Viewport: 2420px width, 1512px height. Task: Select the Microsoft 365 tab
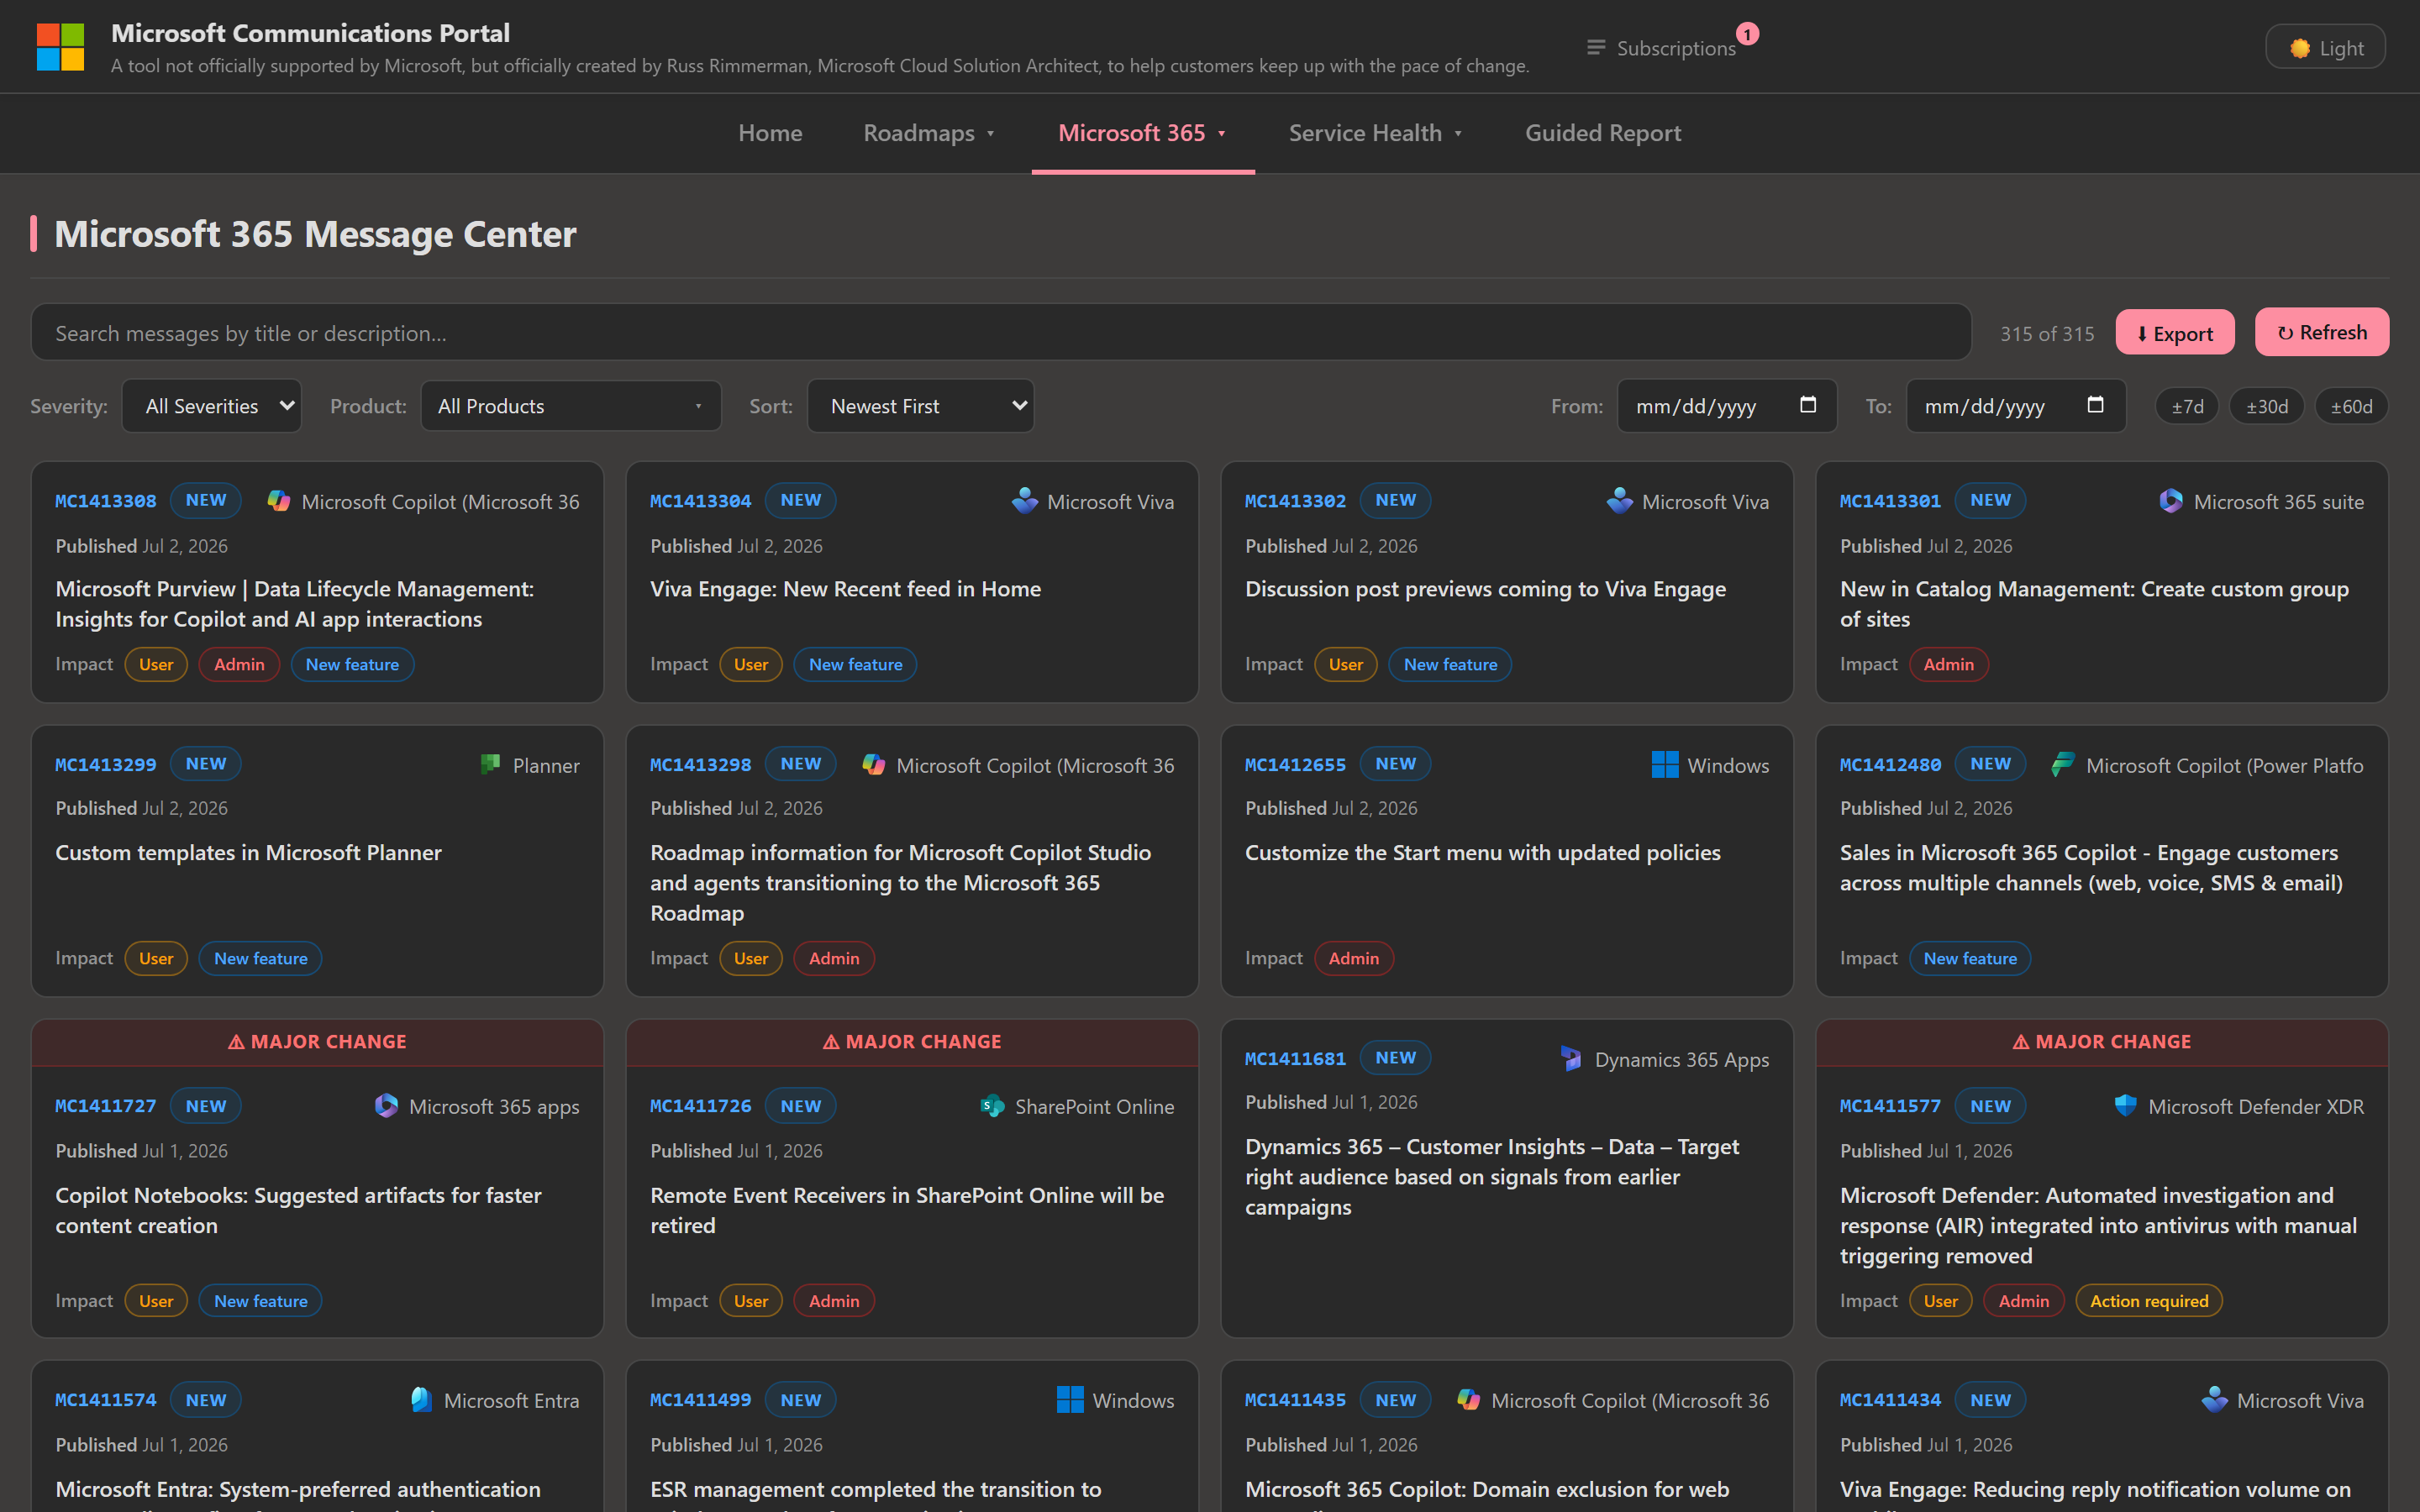(x=1142, y=133)
